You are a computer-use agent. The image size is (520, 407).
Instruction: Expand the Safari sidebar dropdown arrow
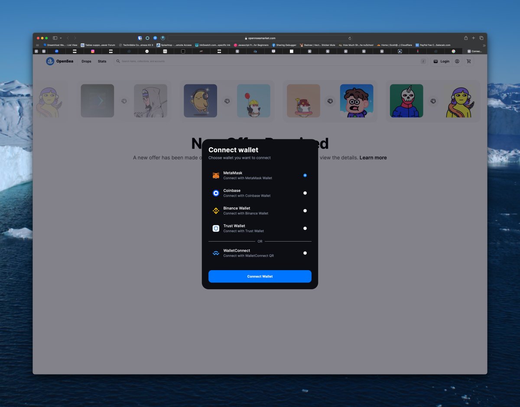61,38
